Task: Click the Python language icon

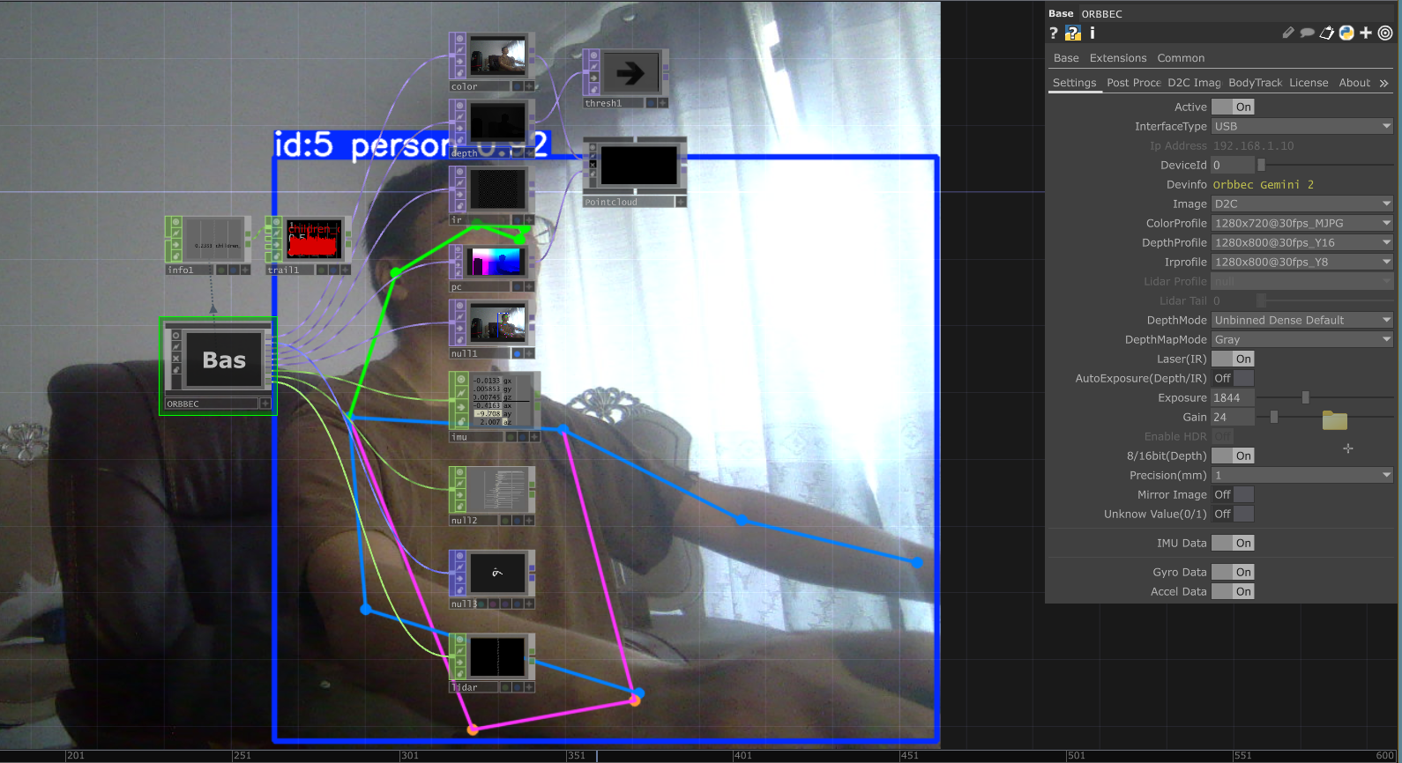Action: [1346, 33]
